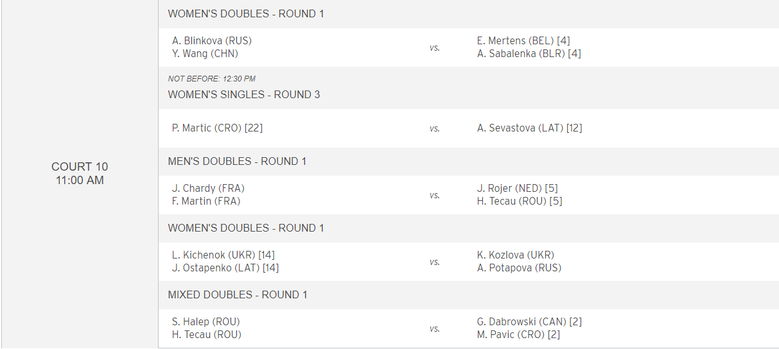Click G. Dabrowski (CAN) [2]

(x=530, y=321)
